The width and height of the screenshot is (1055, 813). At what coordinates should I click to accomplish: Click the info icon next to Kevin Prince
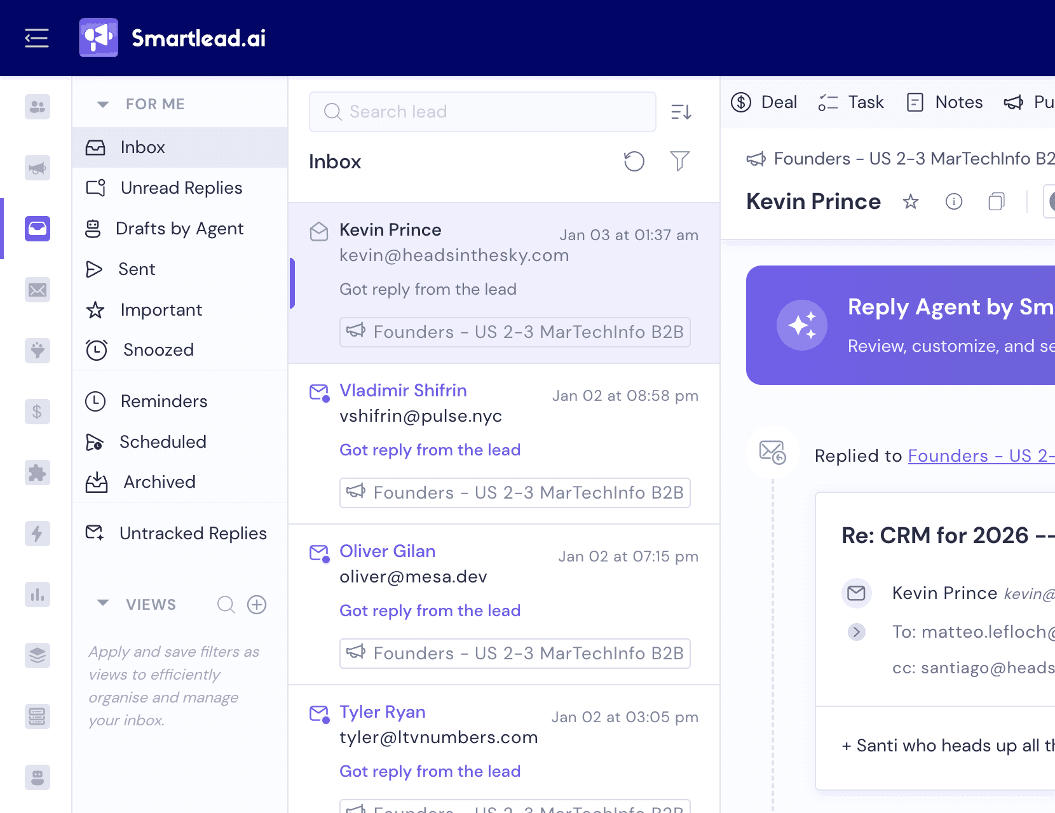pos(954,201)
